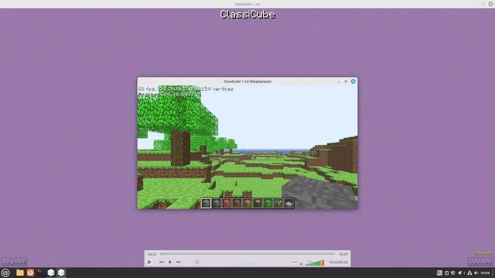Screen dimensions: 495x278
Task: Select the stone block in the hotbar
Action: [x=206, y=203]
